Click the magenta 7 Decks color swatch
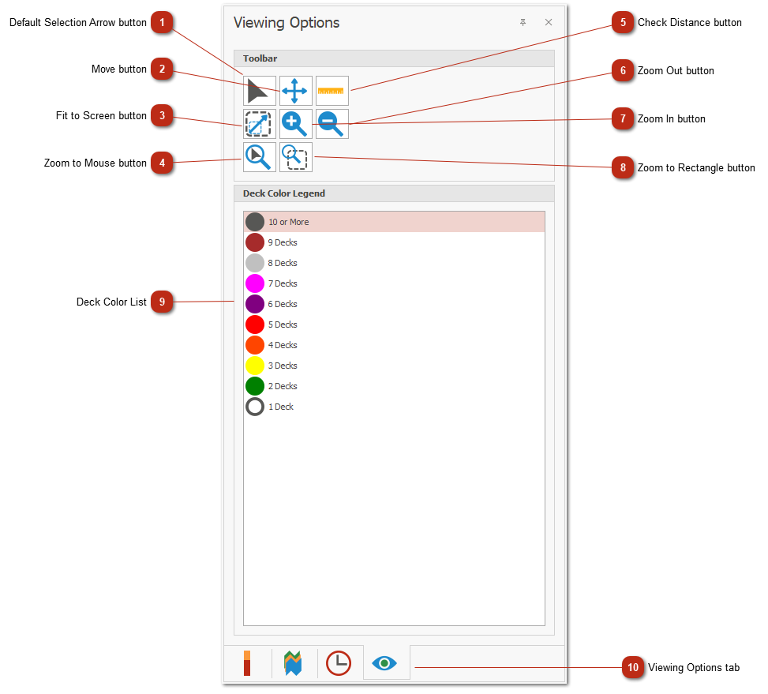 [255, 283]
